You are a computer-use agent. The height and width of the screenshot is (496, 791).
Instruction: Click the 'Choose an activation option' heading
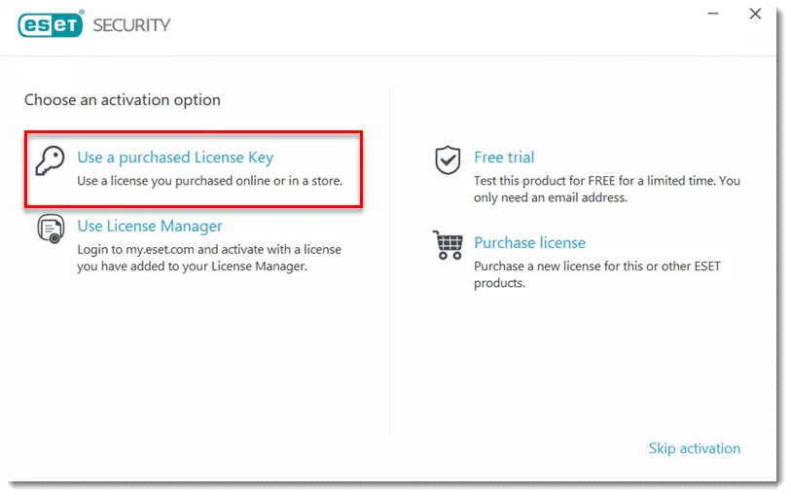point(122,100)
